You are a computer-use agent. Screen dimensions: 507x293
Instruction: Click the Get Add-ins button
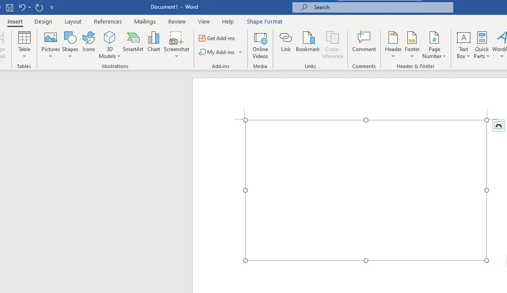click(x=217, y=38)
